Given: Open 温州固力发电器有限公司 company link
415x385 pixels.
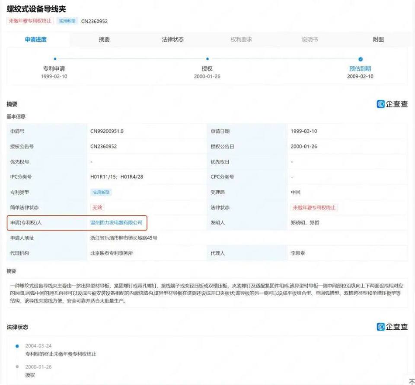Looking at the screenshot, I should [x=116, y=223].
